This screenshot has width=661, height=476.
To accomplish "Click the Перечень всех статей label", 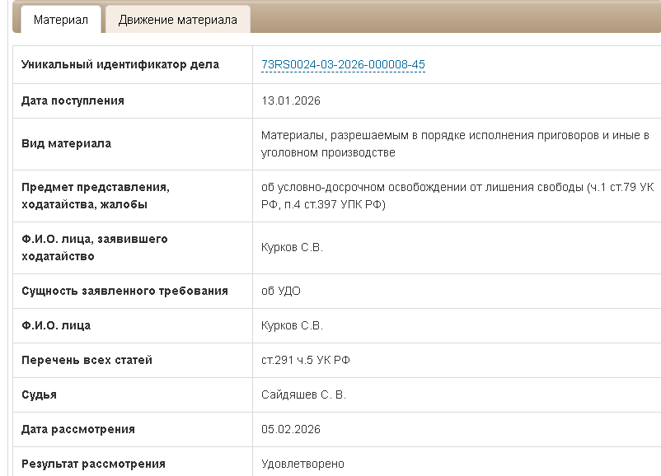I will point(87,360).
